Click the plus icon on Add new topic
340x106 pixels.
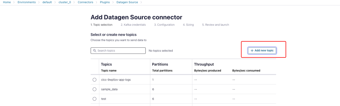point(252,51)
